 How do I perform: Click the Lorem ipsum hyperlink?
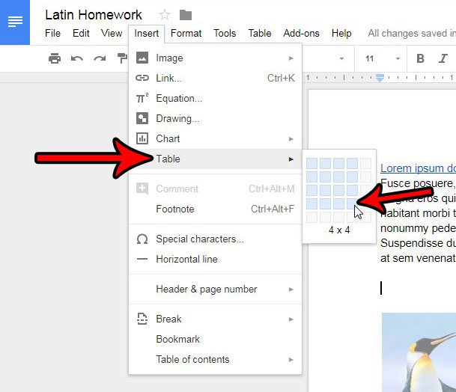[x=417, y=168]
